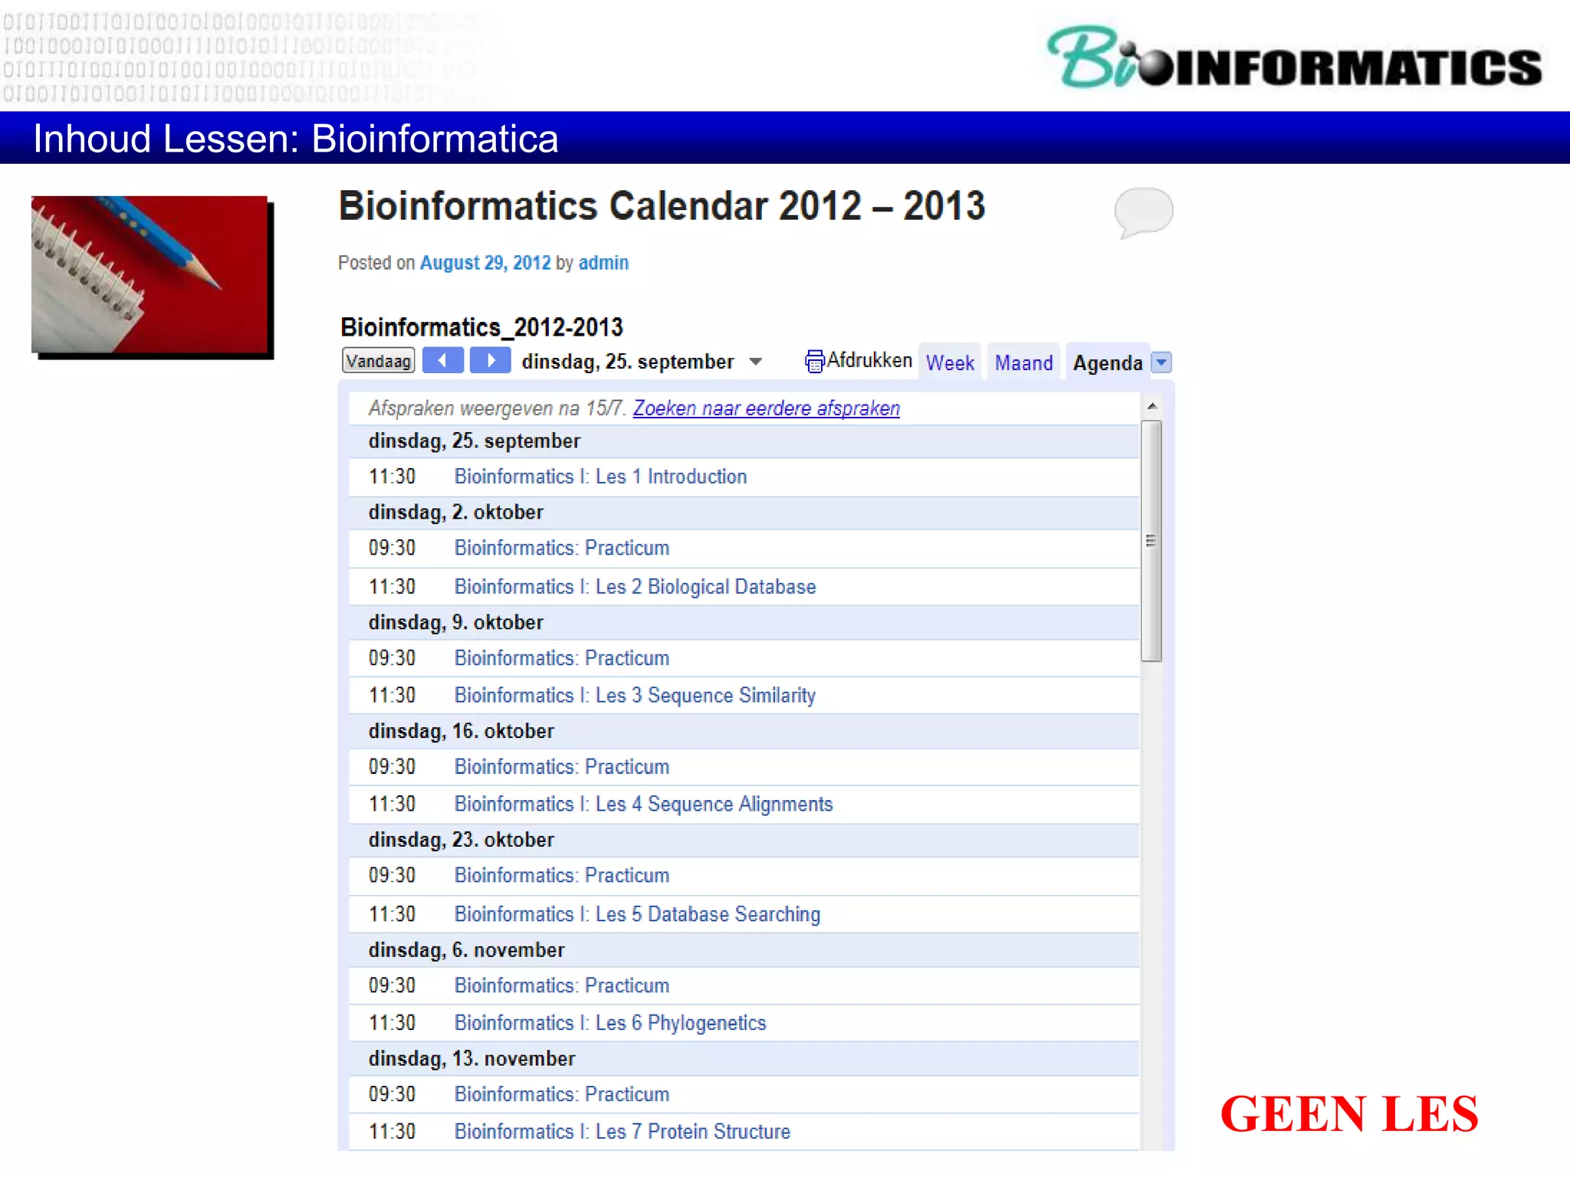Go to previous period arrow
1570x1177 pixels.
pyautogui.click(x=443, y=360)
